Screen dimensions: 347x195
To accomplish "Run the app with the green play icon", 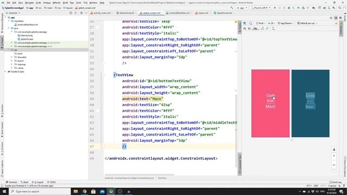I will [275, 8].
